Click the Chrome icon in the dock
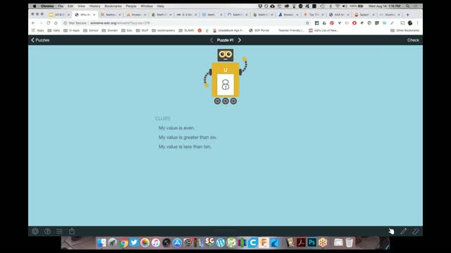This screenshot has width=451, height=253. point(123,242)
